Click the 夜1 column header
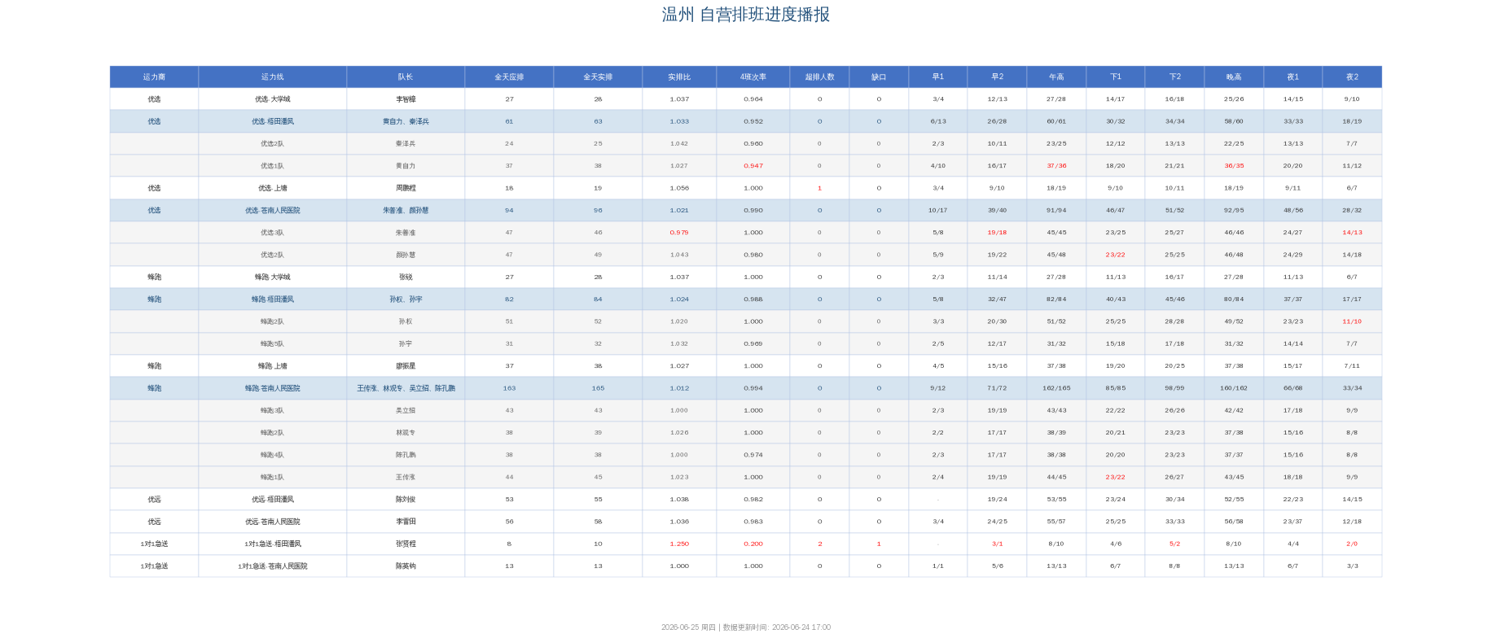Screen dimensions: 1492x638 tap(1292, 76)
